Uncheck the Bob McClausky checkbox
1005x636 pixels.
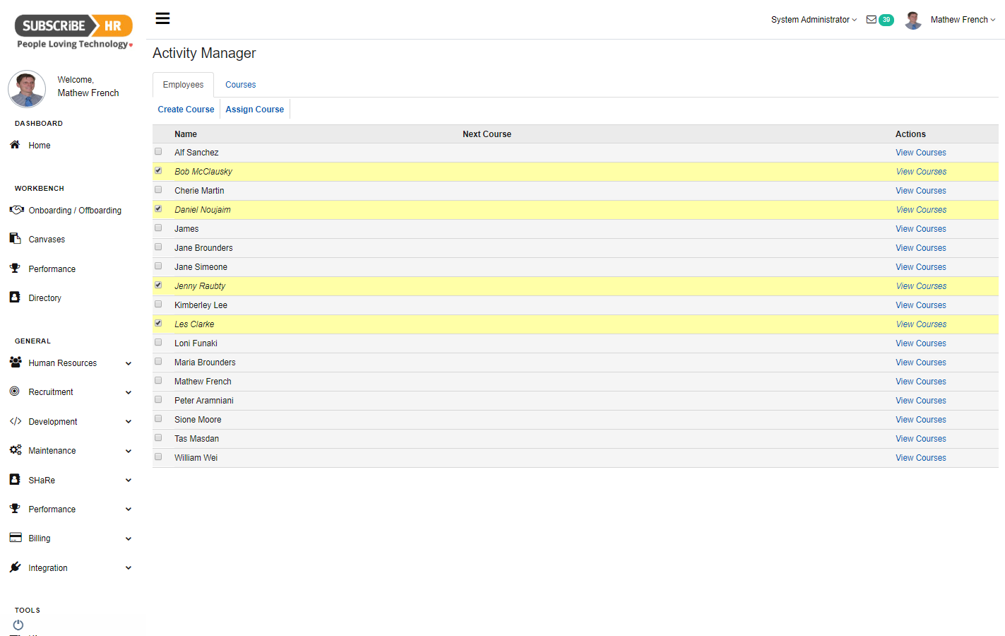pos(158,170)
